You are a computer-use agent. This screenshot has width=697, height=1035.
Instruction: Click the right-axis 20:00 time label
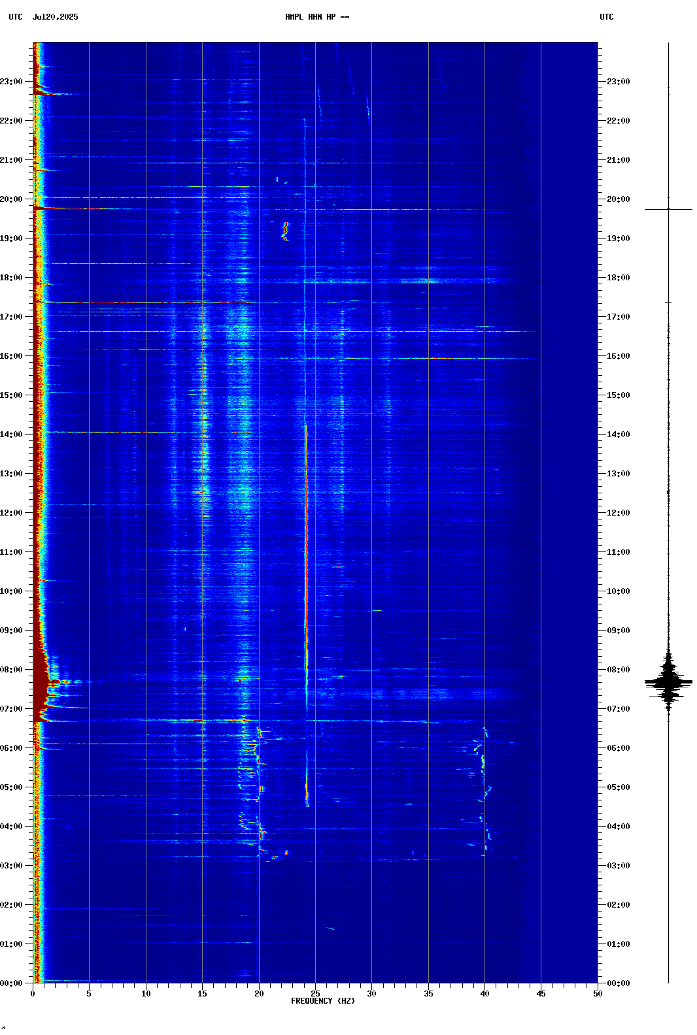[619, 199]
